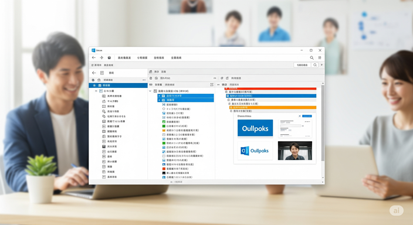Toggle the box on the blue highlighted row at right
Image resolution: width=413 pixels, height=225 pixels.
[x=228, y=96]
